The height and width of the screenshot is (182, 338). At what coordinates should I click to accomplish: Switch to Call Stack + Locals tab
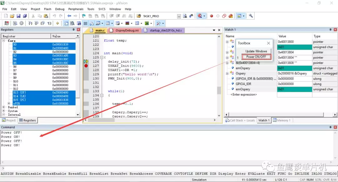(240, 120)
